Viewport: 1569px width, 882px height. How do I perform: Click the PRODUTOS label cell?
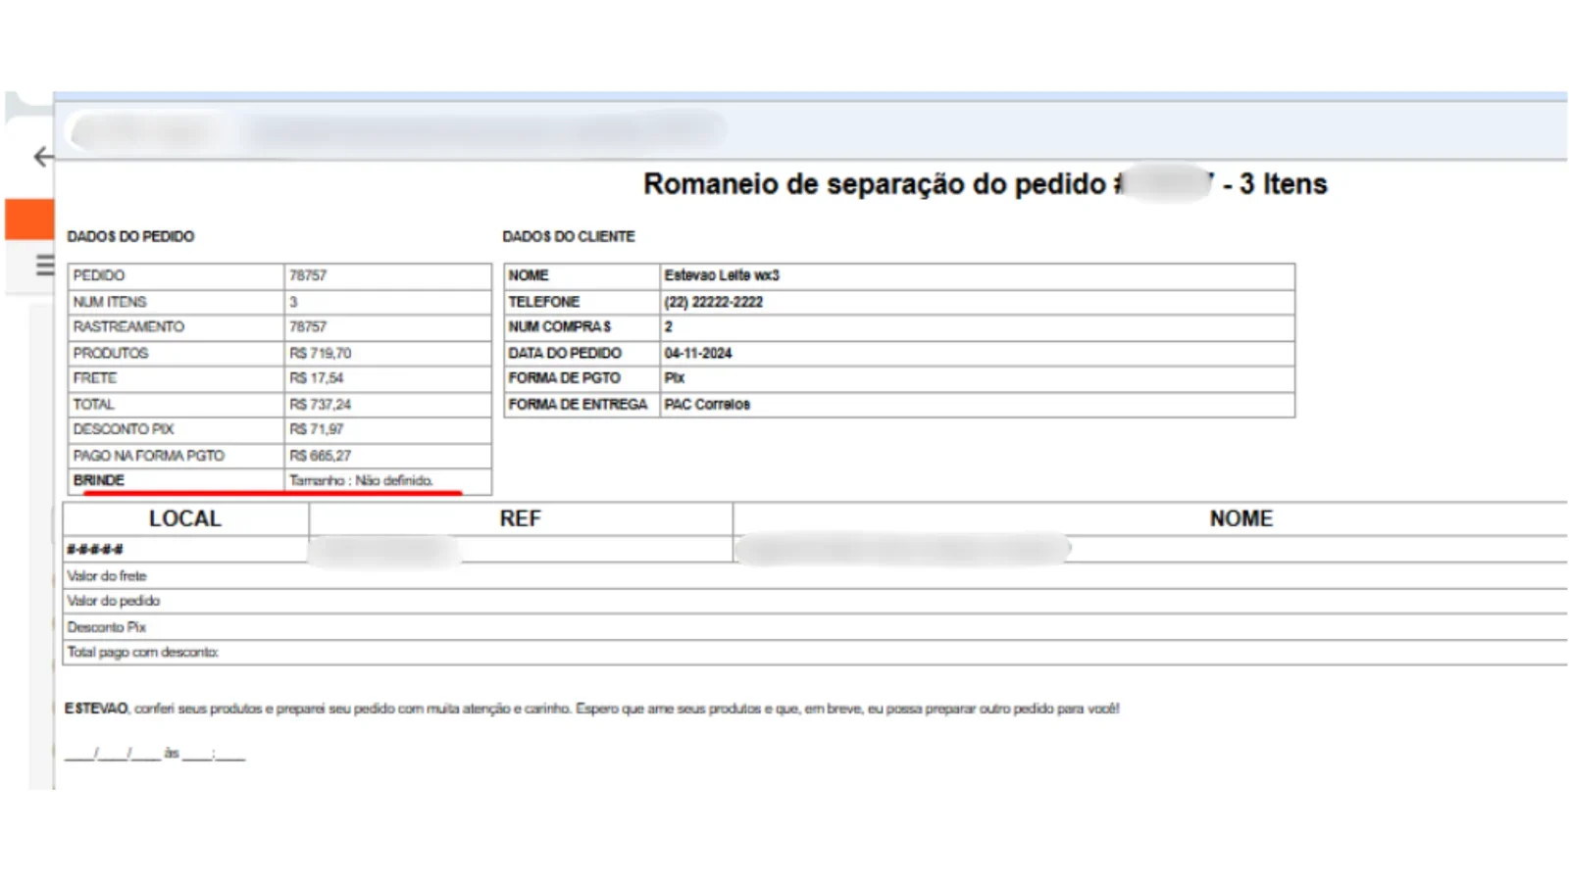(176, 353)
